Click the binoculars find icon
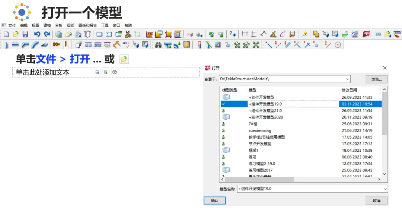 coord(158,45)
